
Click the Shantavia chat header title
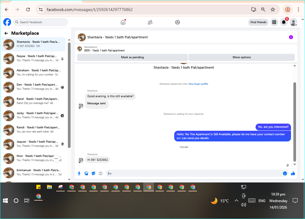117,37
